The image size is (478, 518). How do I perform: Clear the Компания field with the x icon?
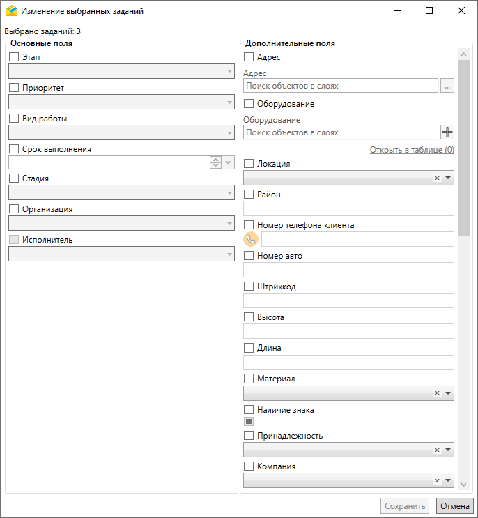point(437,481)
